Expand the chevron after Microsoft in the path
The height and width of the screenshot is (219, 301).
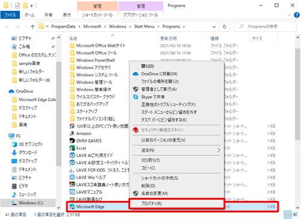pos(105,26)
